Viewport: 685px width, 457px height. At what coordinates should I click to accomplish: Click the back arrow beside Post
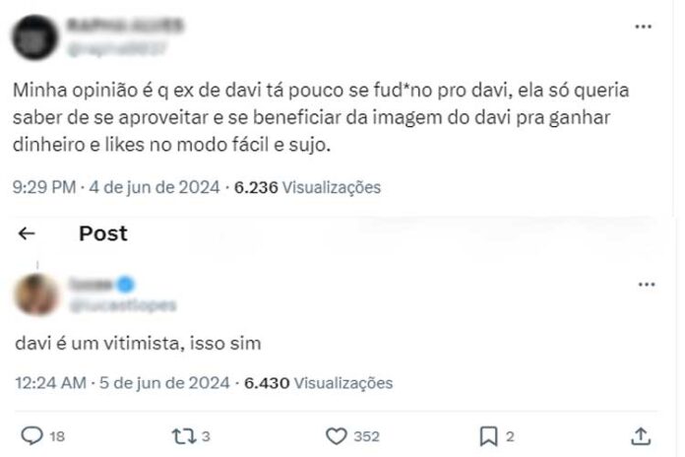coord(27,233)
